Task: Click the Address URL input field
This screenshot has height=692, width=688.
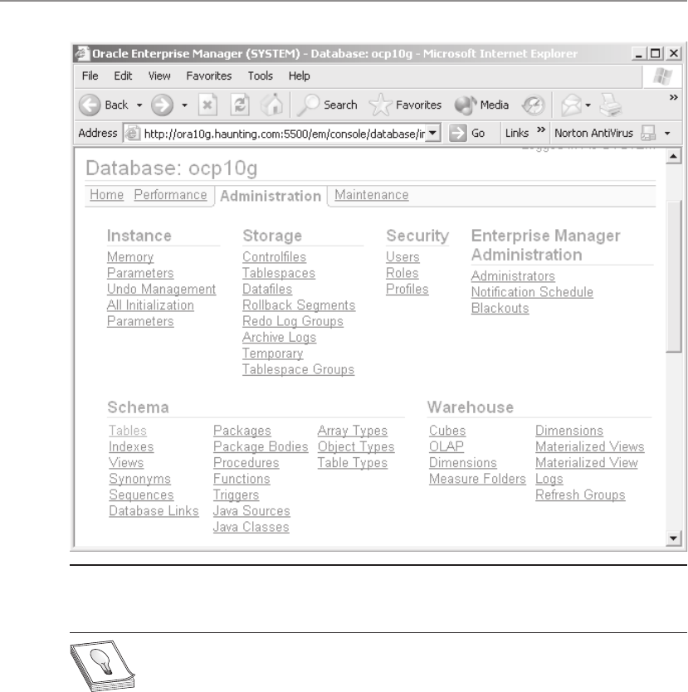Action: (x=284, y=134)
